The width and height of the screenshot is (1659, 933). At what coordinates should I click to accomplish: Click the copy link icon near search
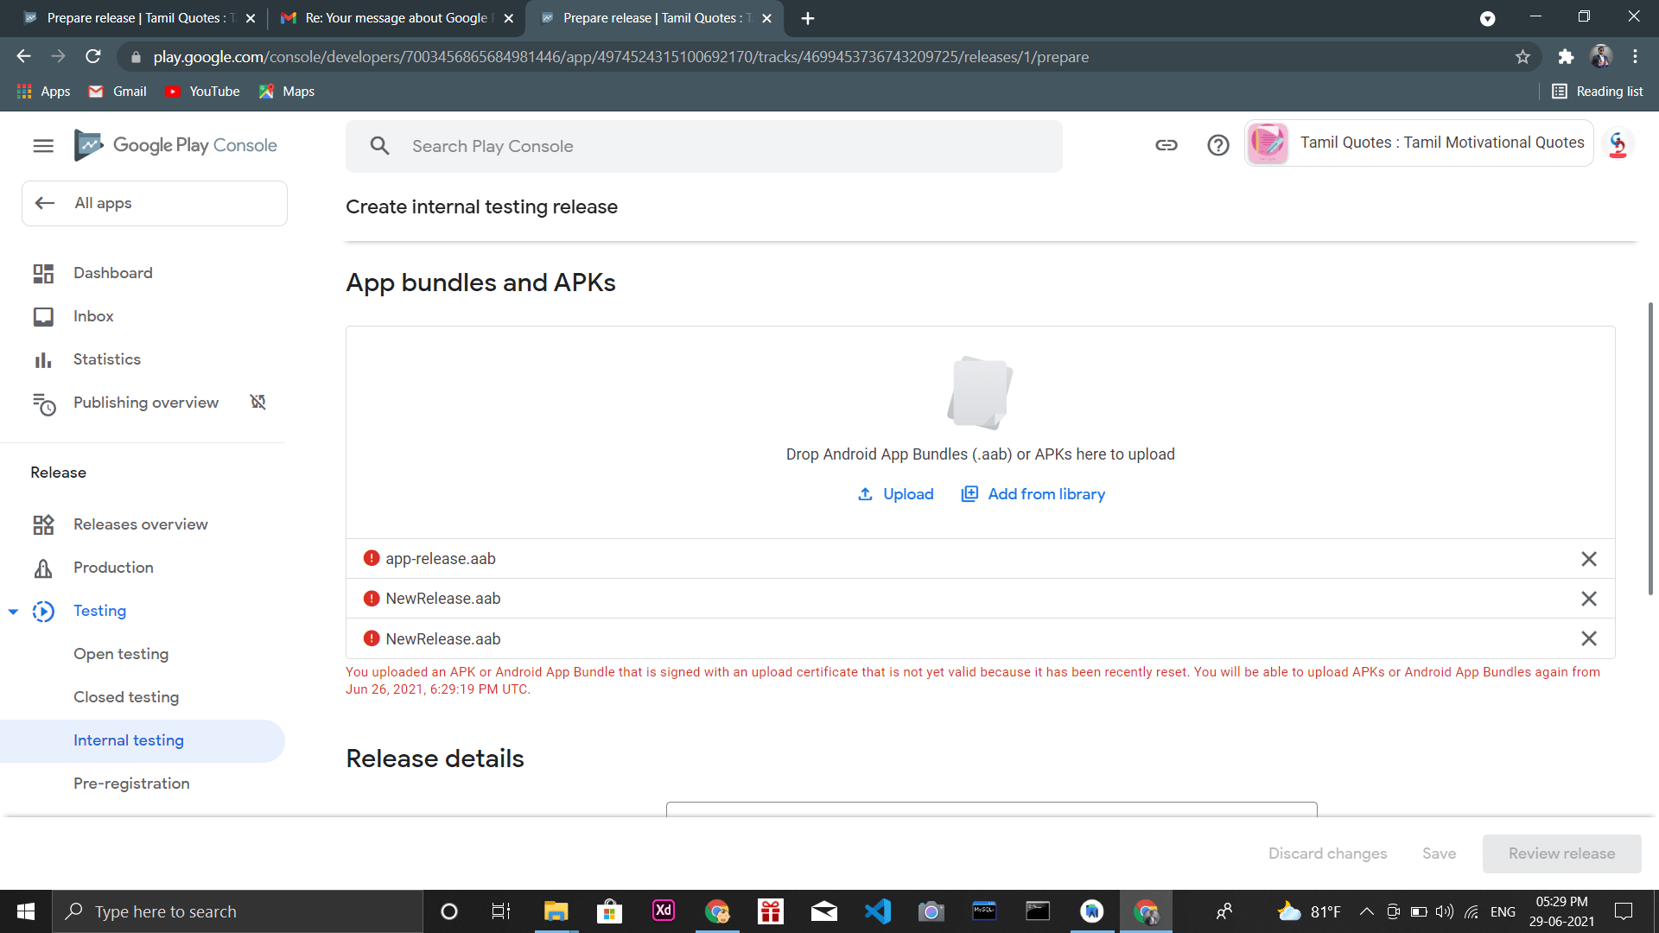tap(1166, 145)
